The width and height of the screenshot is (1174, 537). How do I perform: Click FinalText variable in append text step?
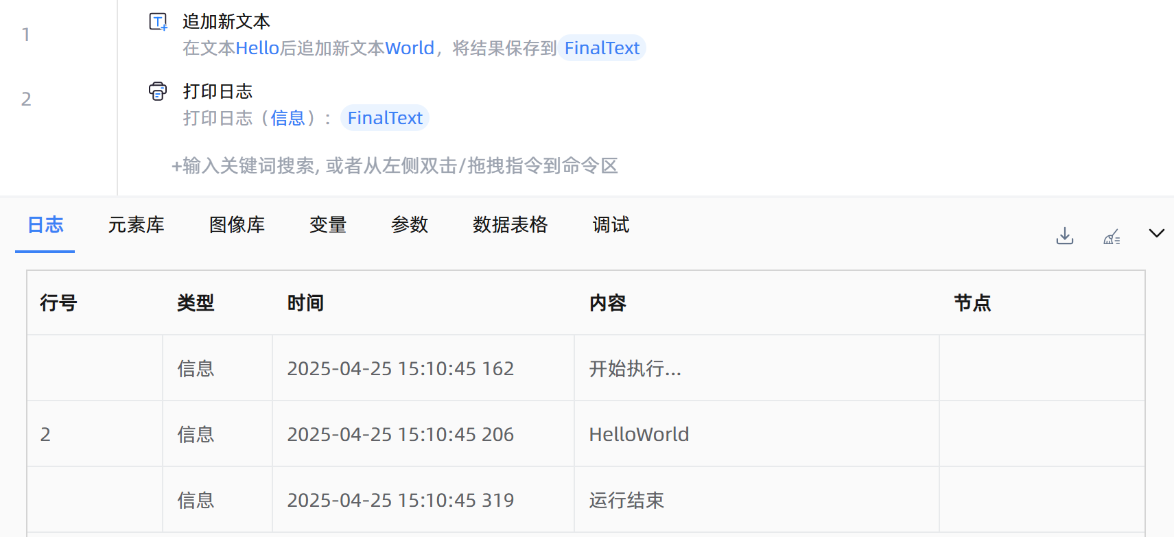pos(602,48)
